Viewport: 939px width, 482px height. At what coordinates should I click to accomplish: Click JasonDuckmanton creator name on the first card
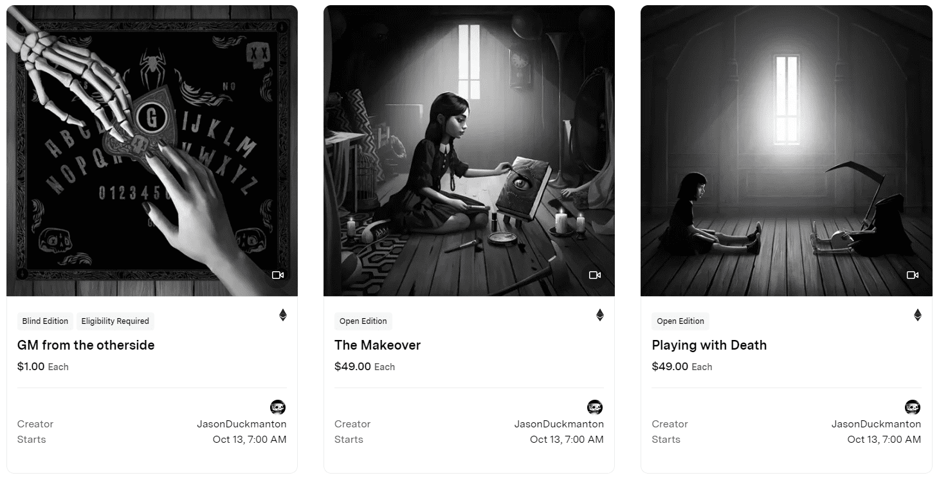242,424
